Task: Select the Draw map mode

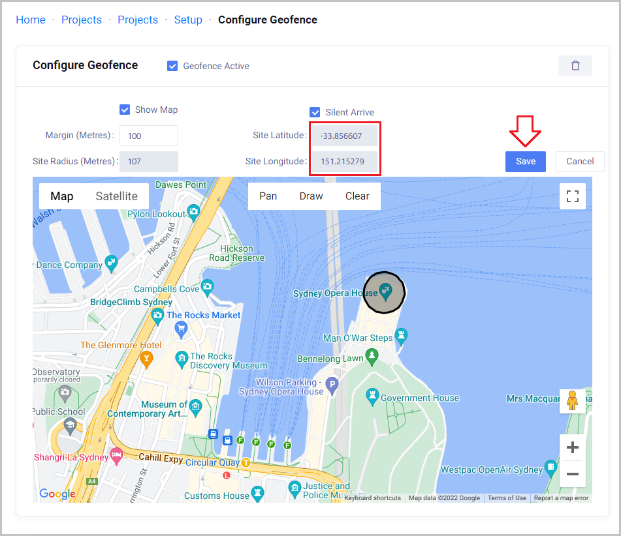Action: pyautogui.click(x=311, y=196)
